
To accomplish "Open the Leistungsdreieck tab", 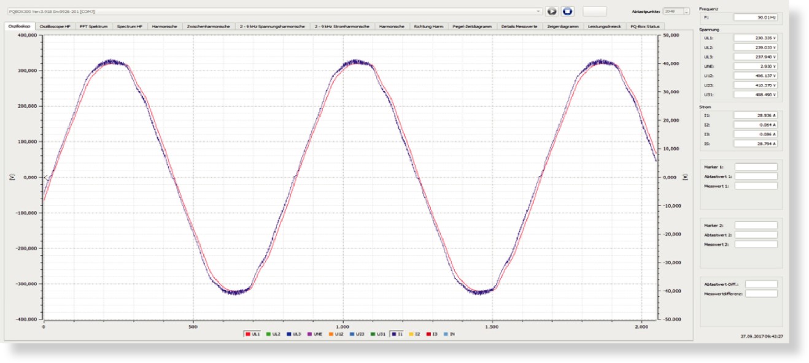I will click(605, 26).
